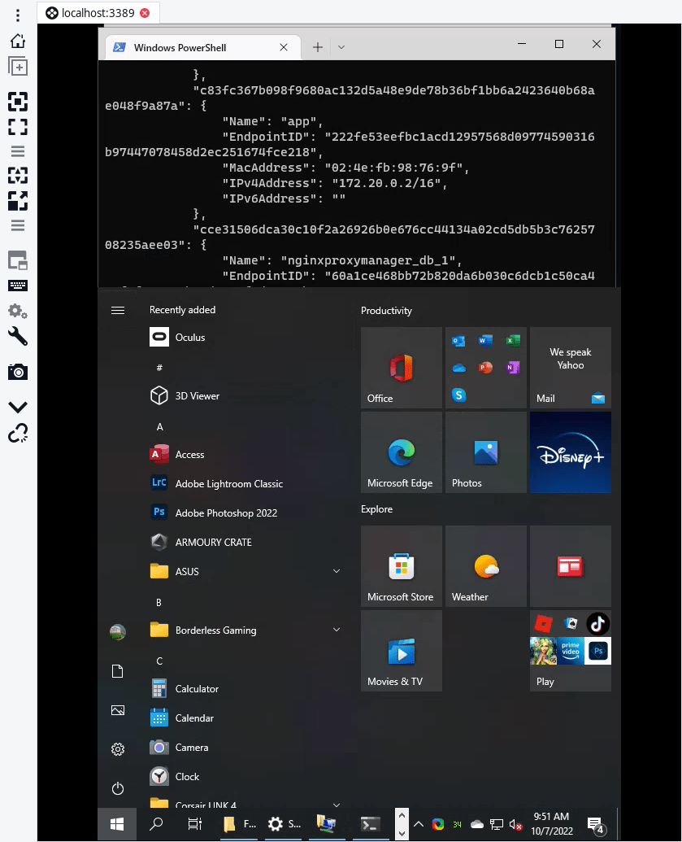This screenshot has width=682, height=842.
Task: Click the keyboard icon in the sidebar
Action: coord(18,286)
